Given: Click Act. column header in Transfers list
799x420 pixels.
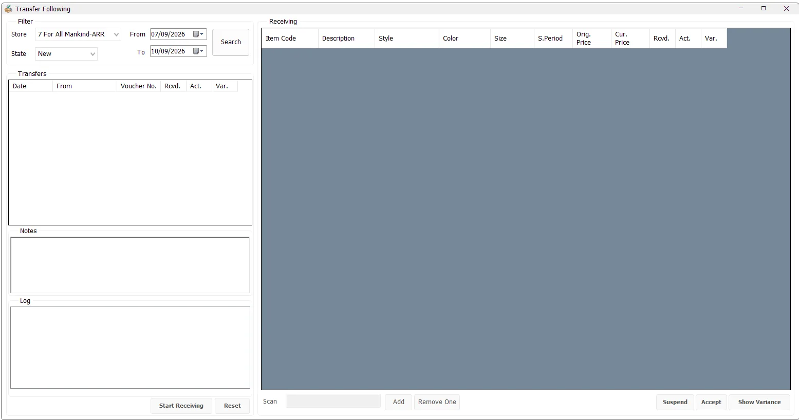Looking at the screenshot, I should 199,86.
